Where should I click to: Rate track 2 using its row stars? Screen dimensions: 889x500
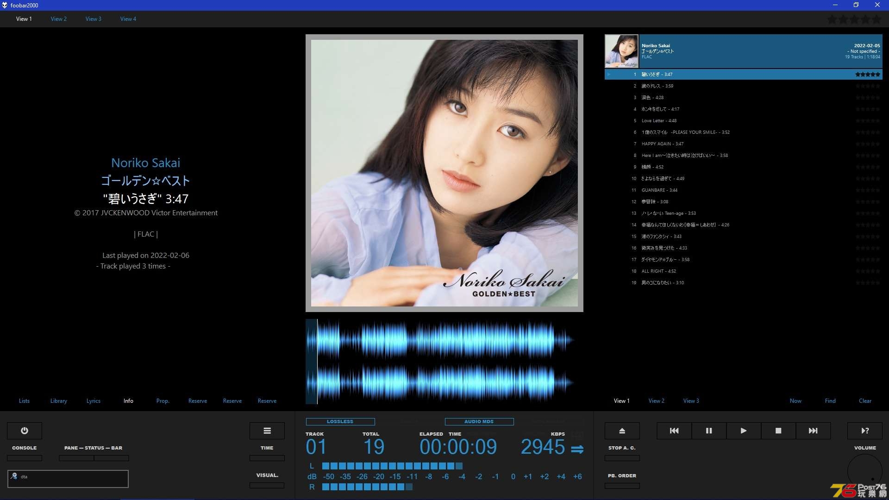pyautogui.click(x=867, y=86)
